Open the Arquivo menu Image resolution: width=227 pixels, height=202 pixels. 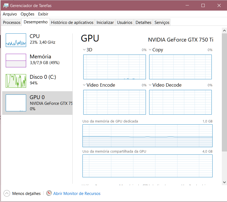coord(10,14)
